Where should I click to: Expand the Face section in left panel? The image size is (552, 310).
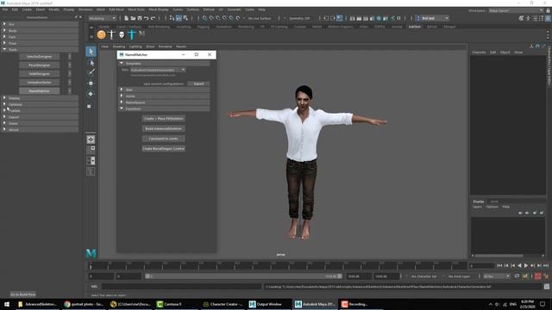point(40,37)
